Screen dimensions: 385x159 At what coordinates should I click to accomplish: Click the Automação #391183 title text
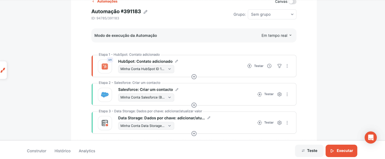point(116,11)
